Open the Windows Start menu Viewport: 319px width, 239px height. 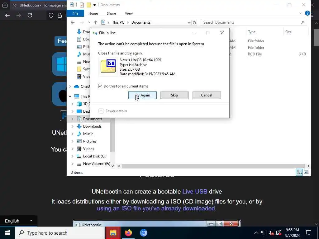tap(7, 233)
